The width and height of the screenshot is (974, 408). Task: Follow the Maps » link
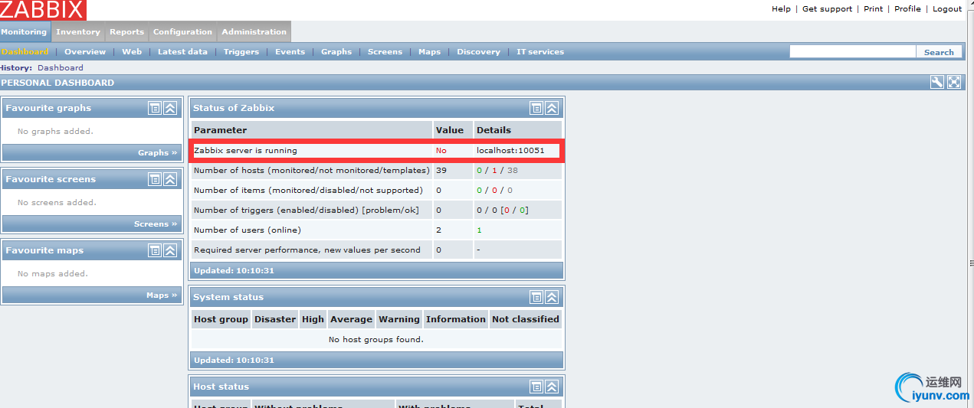(162, 295)
